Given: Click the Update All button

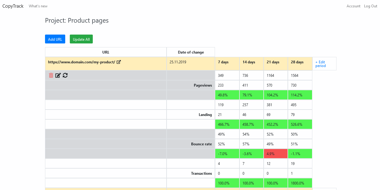Looking at the screenshot, I should 81,39.
